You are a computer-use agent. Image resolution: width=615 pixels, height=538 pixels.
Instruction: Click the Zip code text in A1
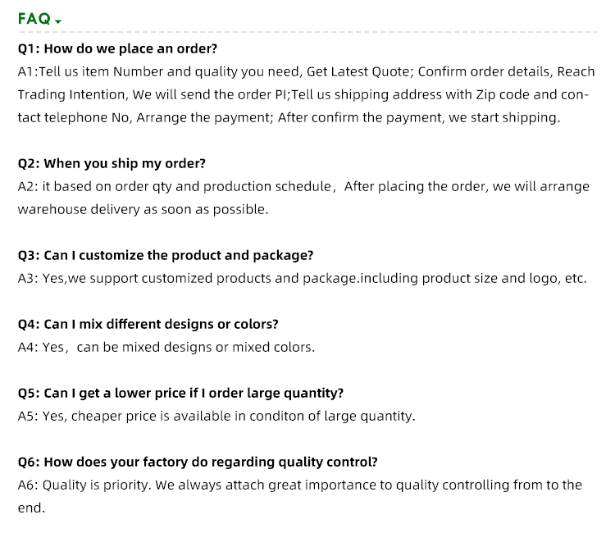[502, 95]
